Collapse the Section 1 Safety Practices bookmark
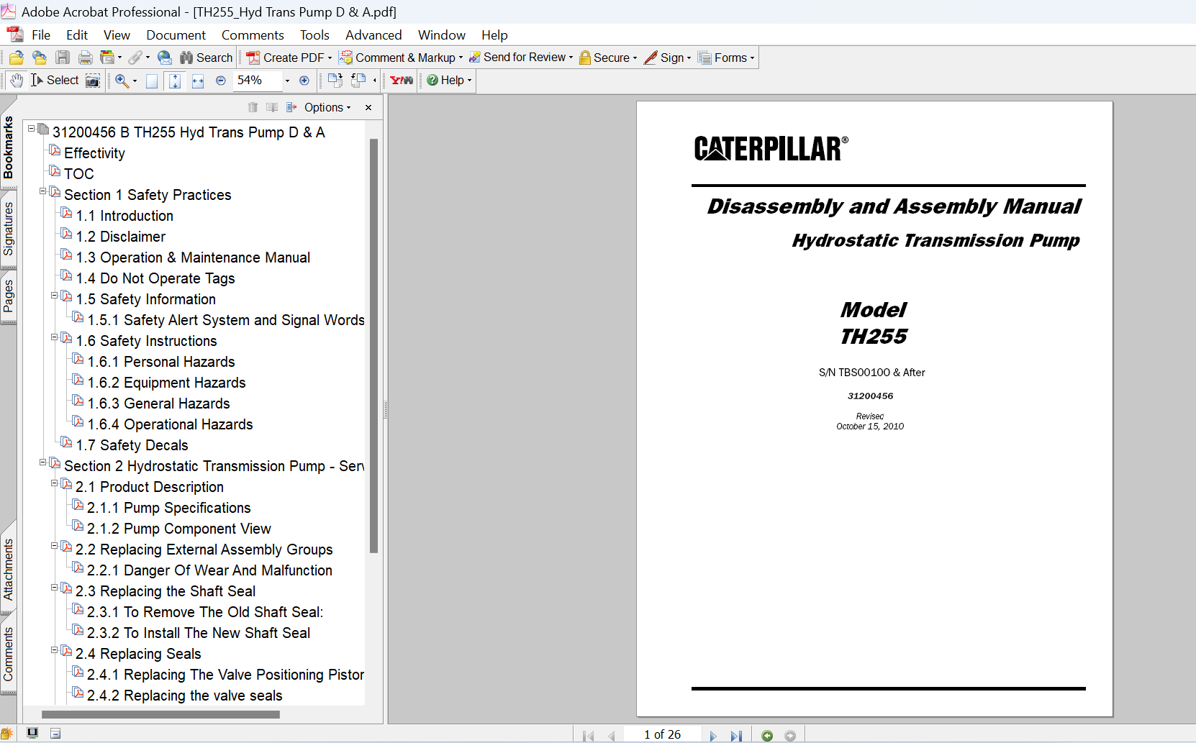1196x743 pixels. 43,191
